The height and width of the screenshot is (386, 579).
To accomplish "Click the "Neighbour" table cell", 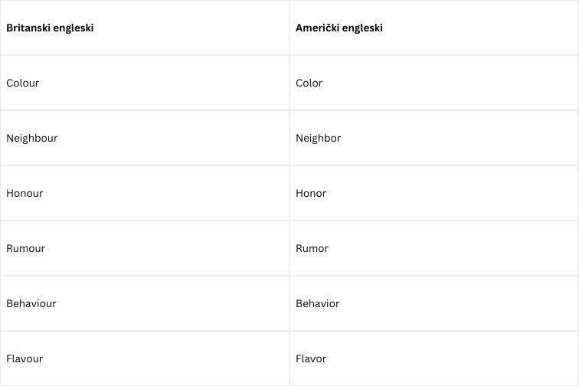I will (x=32, y=138).
